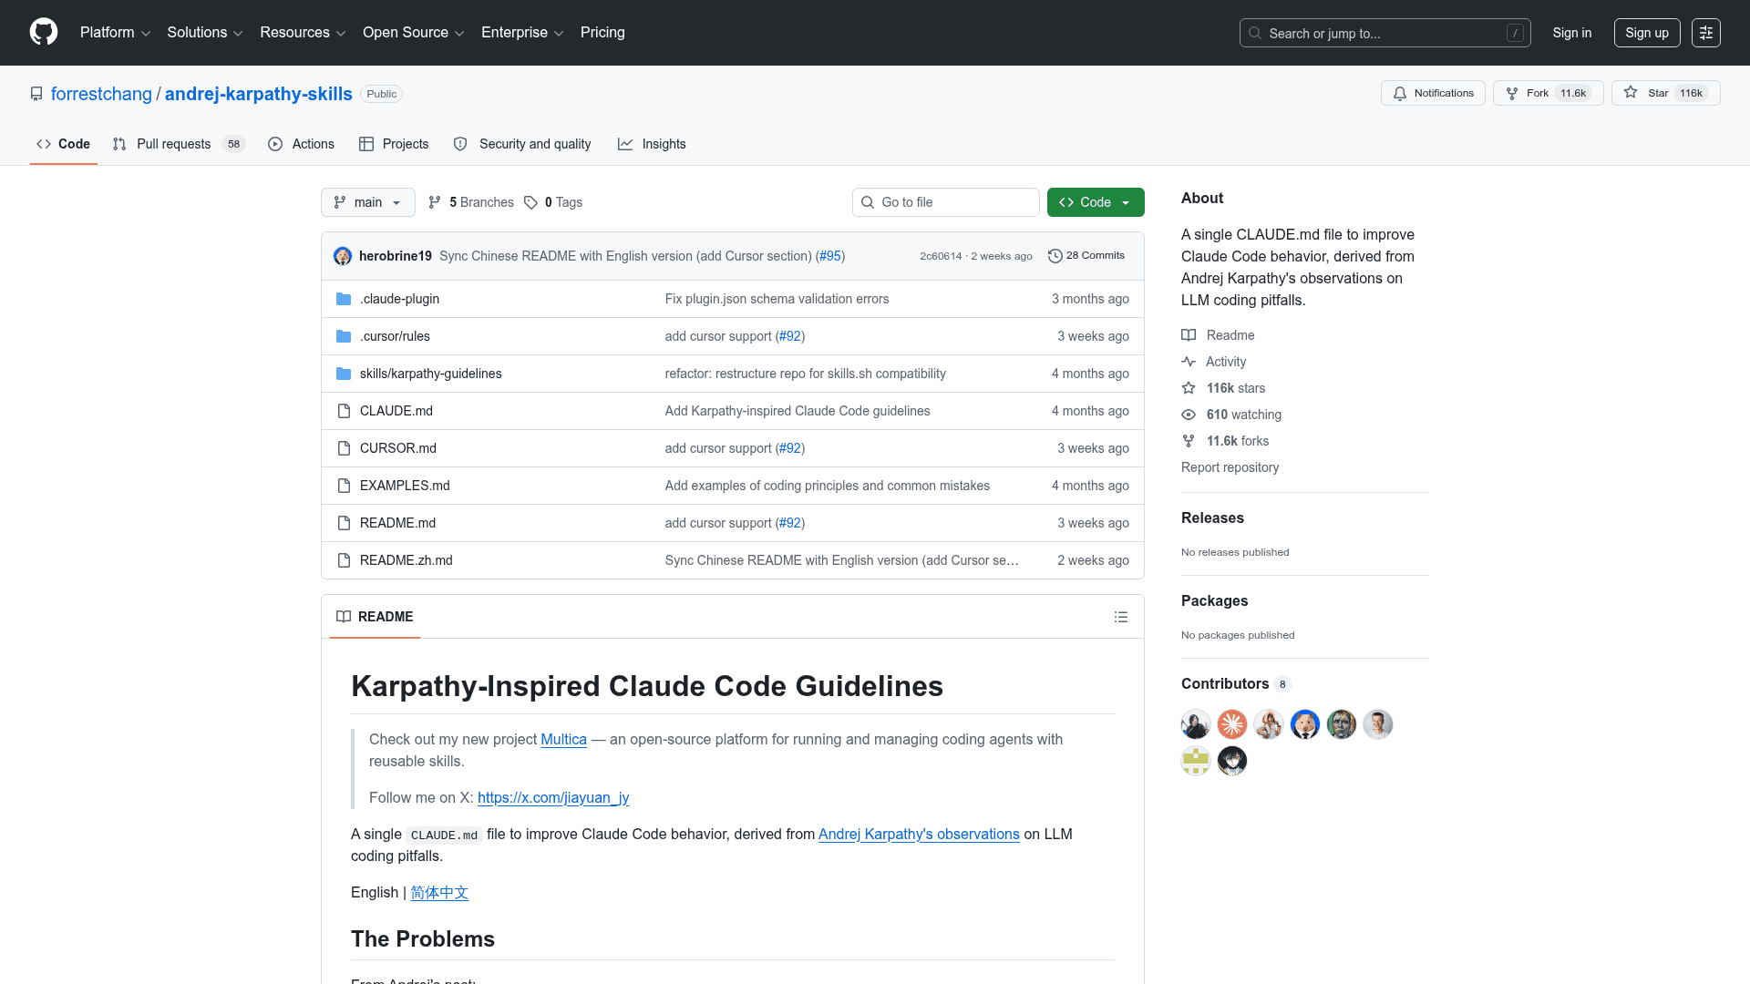The width and height of the screenshot is (1750, 984).
Task: Open Andrej Karpathy's observations link
Action: pyautogui.click(x=919, y=834)
